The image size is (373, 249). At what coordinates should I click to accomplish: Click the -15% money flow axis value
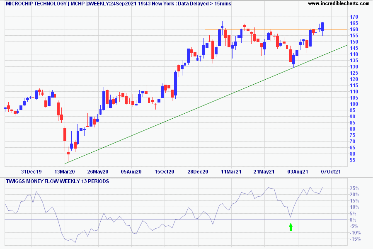tap(355, 239)
